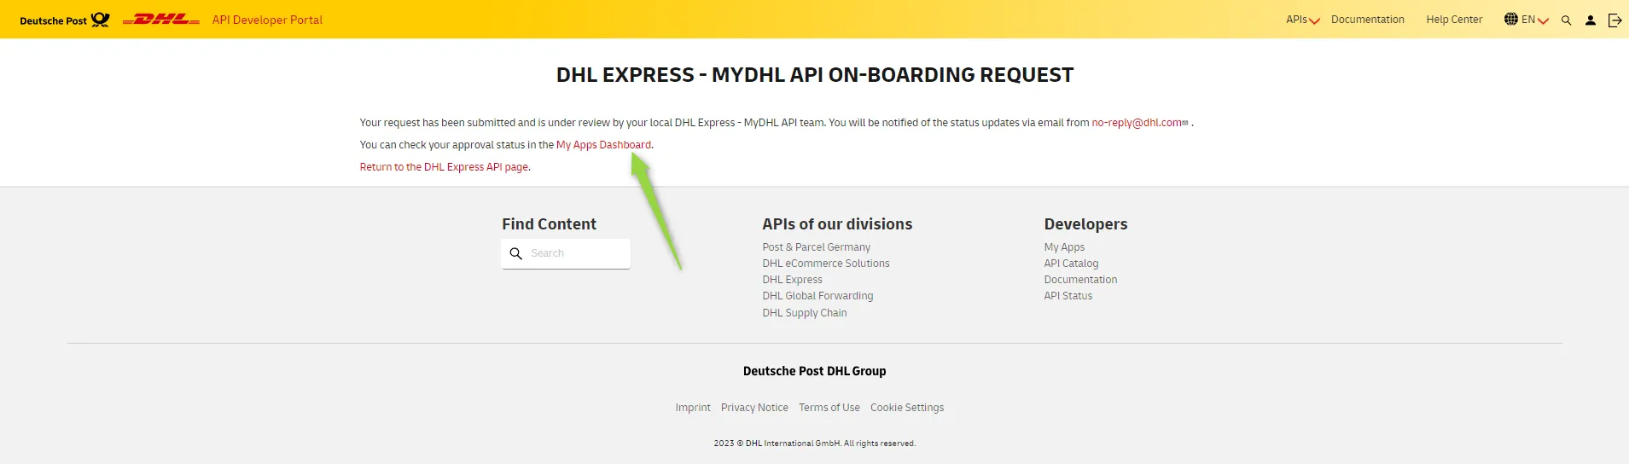The image size is (1629, 464).
Task: Go to DHL Global Forwarding APIs
Action: [x=817, y=296]
